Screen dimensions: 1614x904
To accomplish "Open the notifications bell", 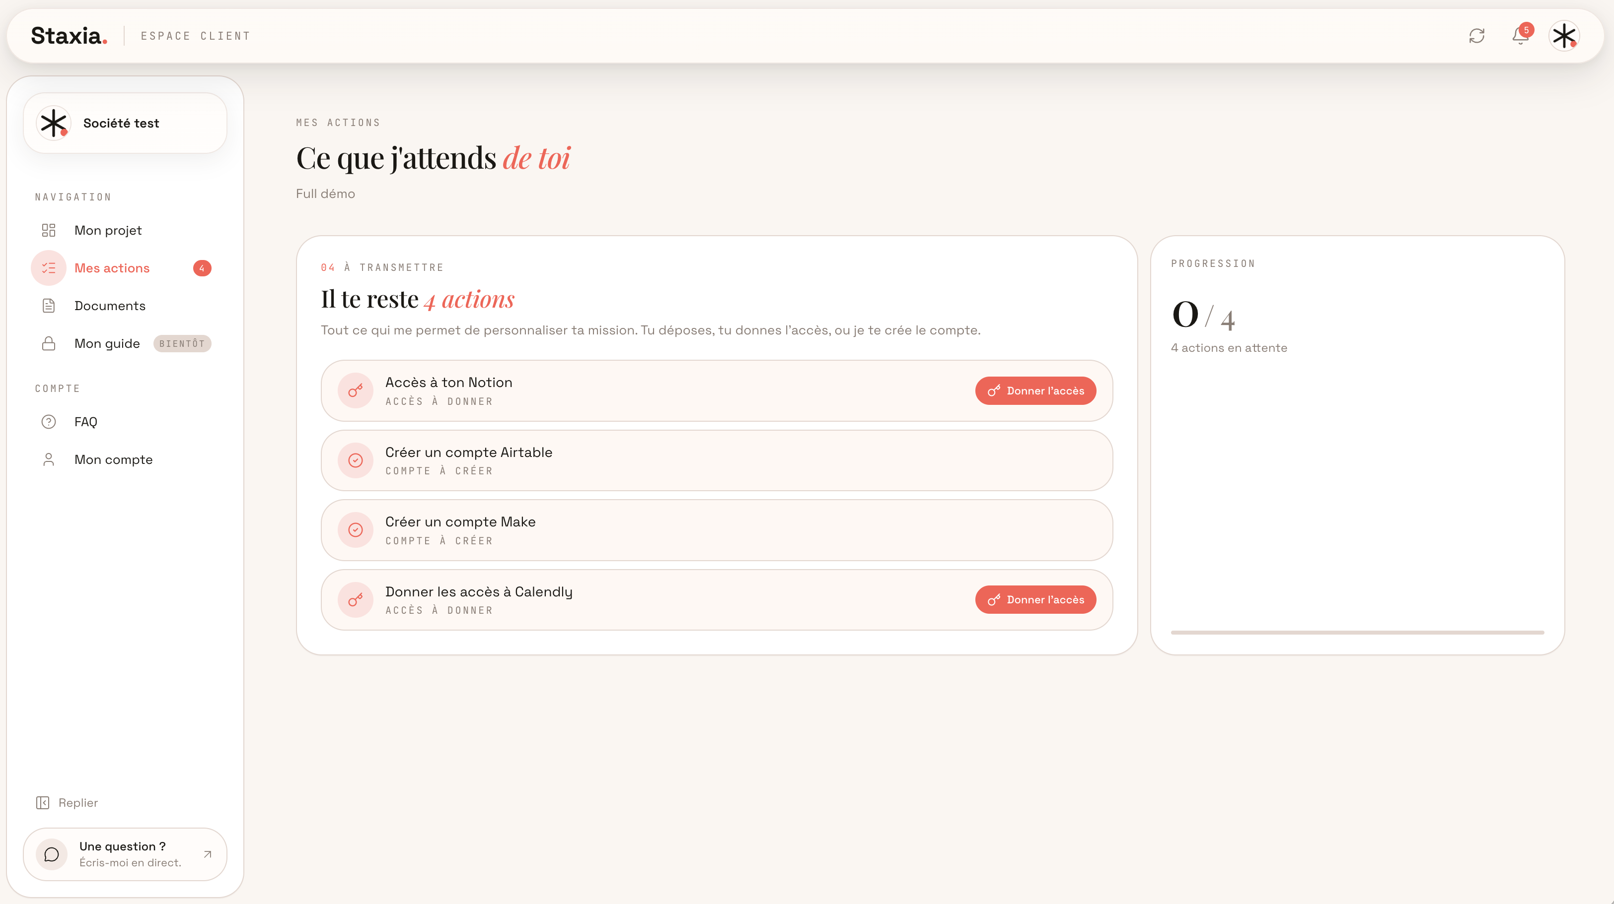I will point(1521,36).
